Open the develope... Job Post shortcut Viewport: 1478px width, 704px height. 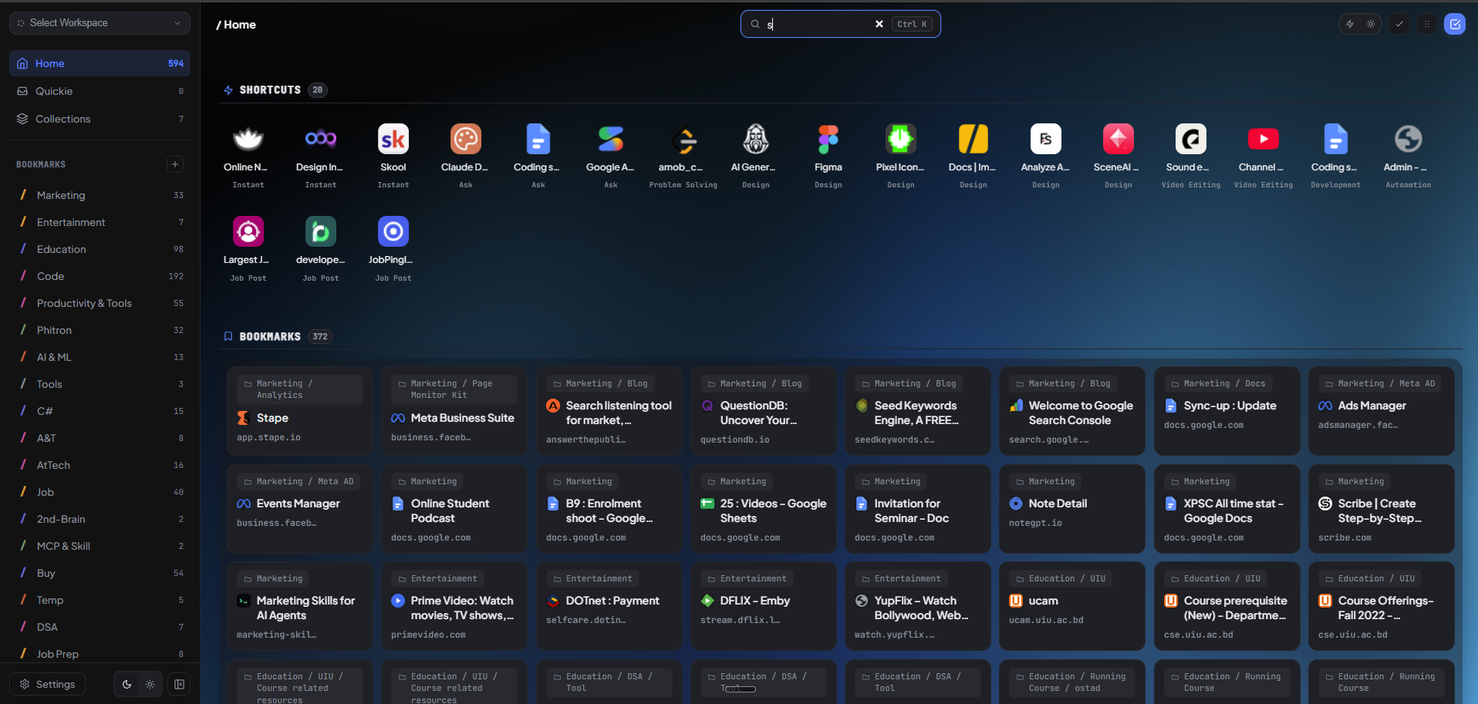click(x=321, y=231)
